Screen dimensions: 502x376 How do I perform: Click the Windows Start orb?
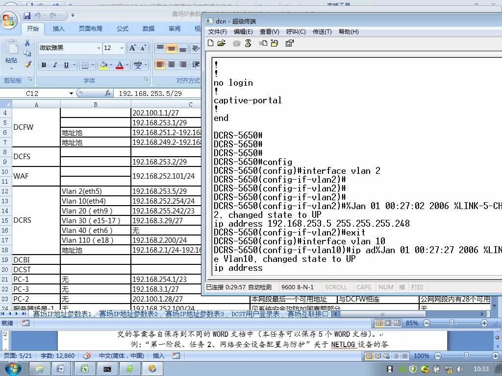pyautogui.click(x=13, y=369)
